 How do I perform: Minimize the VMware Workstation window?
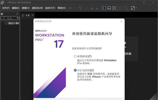[134, 2]
